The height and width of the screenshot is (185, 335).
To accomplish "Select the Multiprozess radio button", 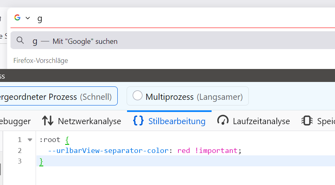I will 138,96.
